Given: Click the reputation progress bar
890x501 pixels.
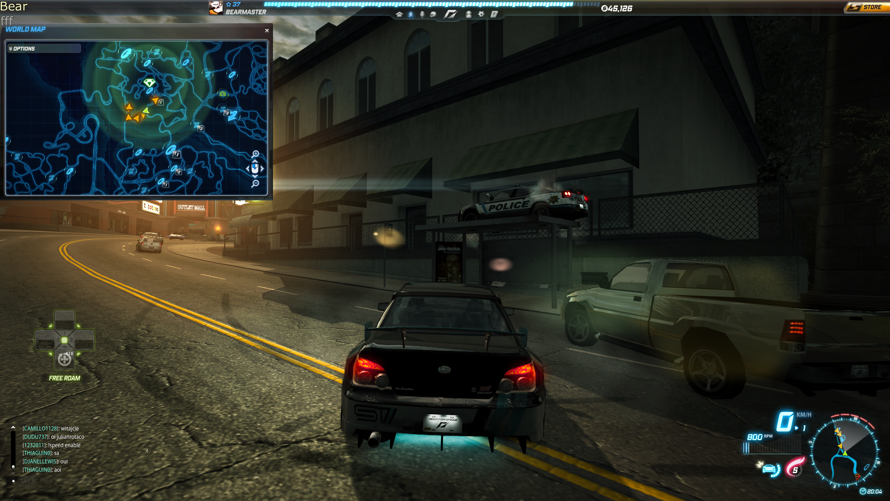Looking at the screenshot, I should [x=432, y=4].
